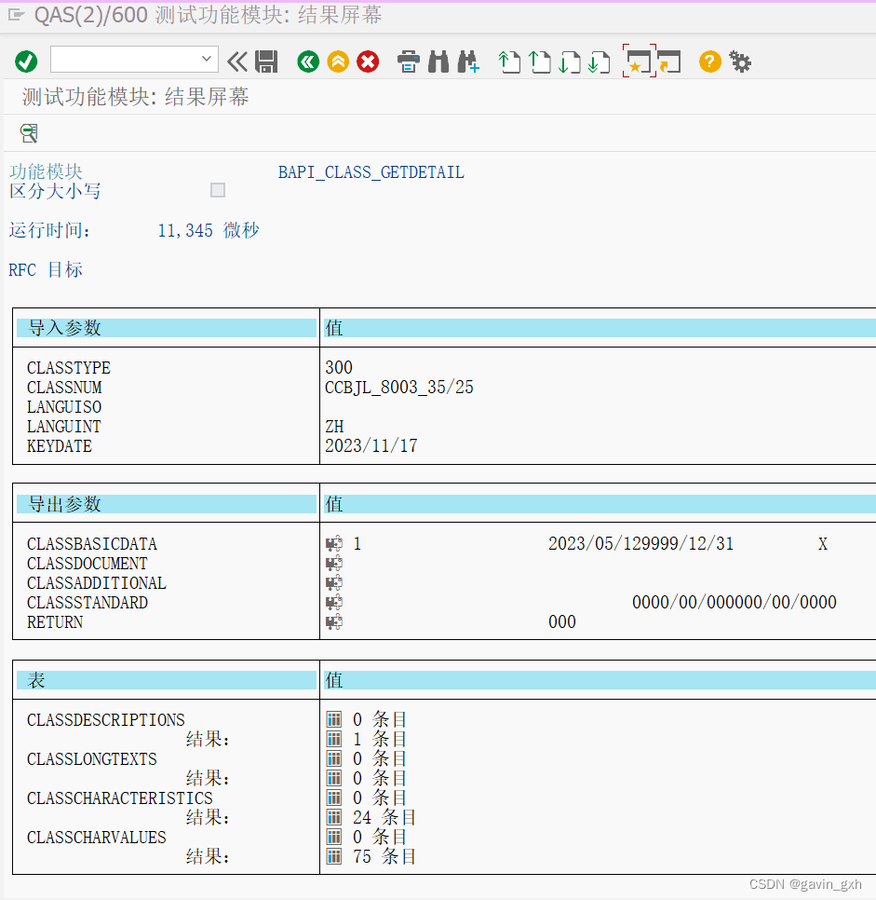Image resolution: width=876 pixels, height=900 pixels.
Task: Cancel with the red X toolbar icon
Action: click(368, 61)
